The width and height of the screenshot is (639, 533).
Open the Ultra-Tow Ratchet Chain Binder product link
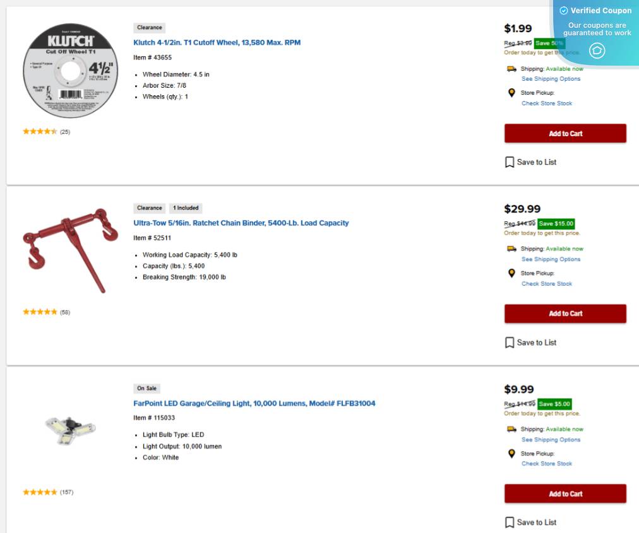(241, 223)
